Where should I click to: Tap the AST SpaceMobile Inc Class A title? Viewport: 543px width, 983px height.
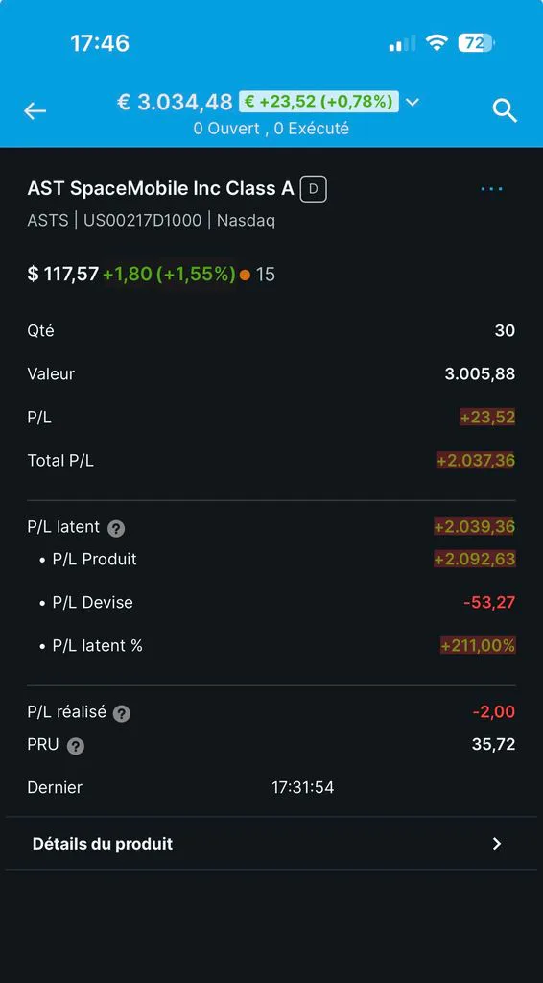(x=161, y=189)
